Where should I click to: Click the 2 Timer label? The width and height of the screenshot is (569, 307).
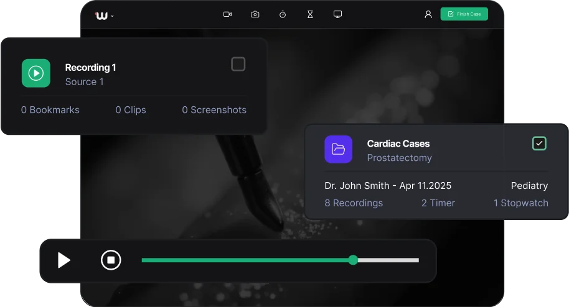coord(438,203)
